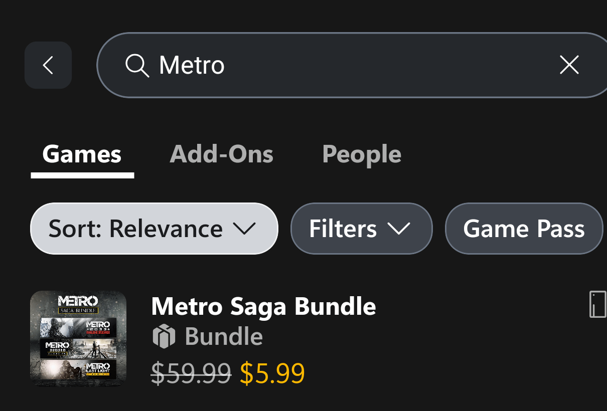Image resolution: width=607 pixels, height=411 pixels.
Task: Click the Metro Saga Bundle cover thumbnail
Action: [78, 338]
